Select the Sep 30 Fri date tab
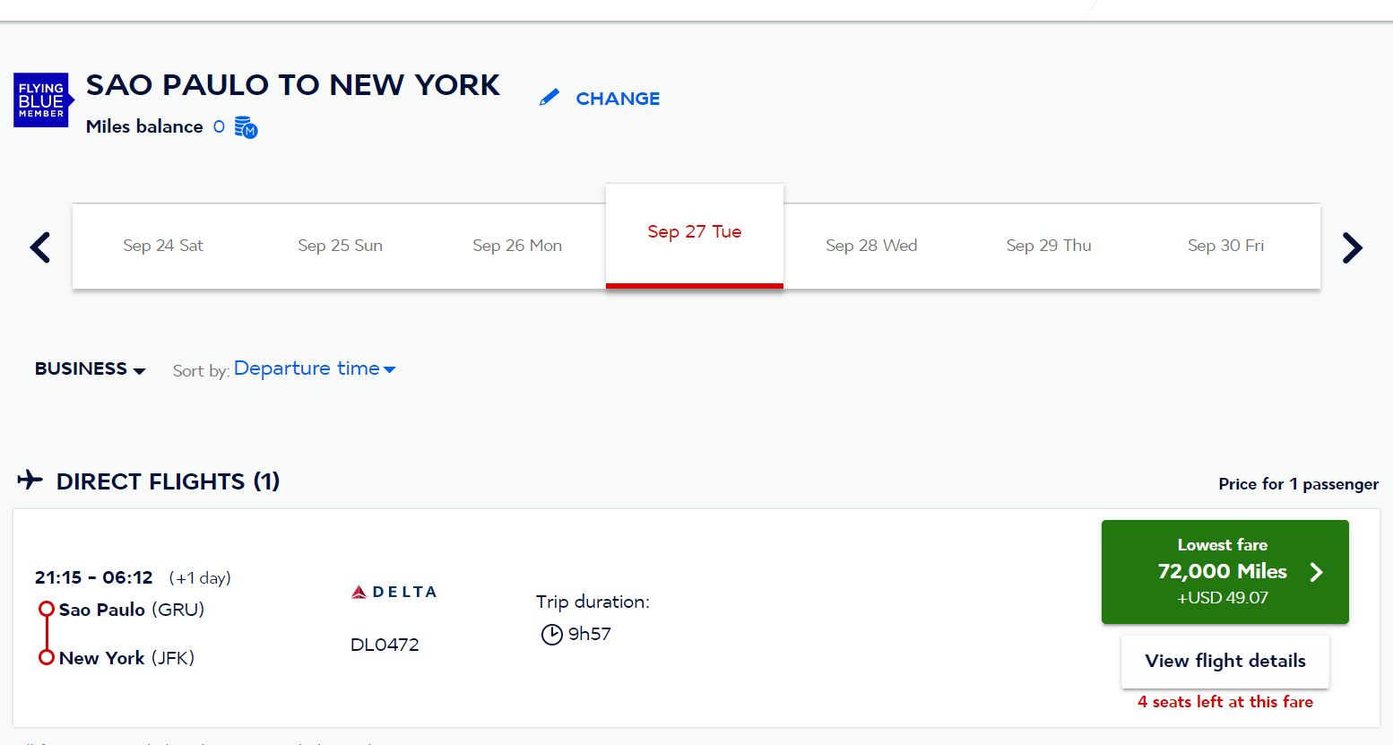Screen dimensions: 1393x745 click(x=1225, y=246)
